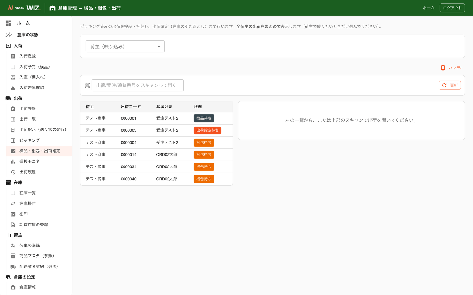Open 入荷予定(検品) menu item
The height and width of the screenshot is (295, 473).
pos(39,67)
